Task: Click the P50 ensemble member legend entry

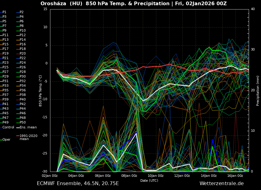Action: [x=23, y=123]
